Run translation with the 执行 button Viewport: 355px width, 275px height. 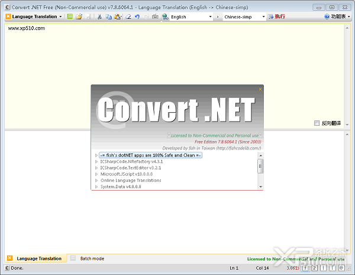pyautogui.click(x=276, y=17)
